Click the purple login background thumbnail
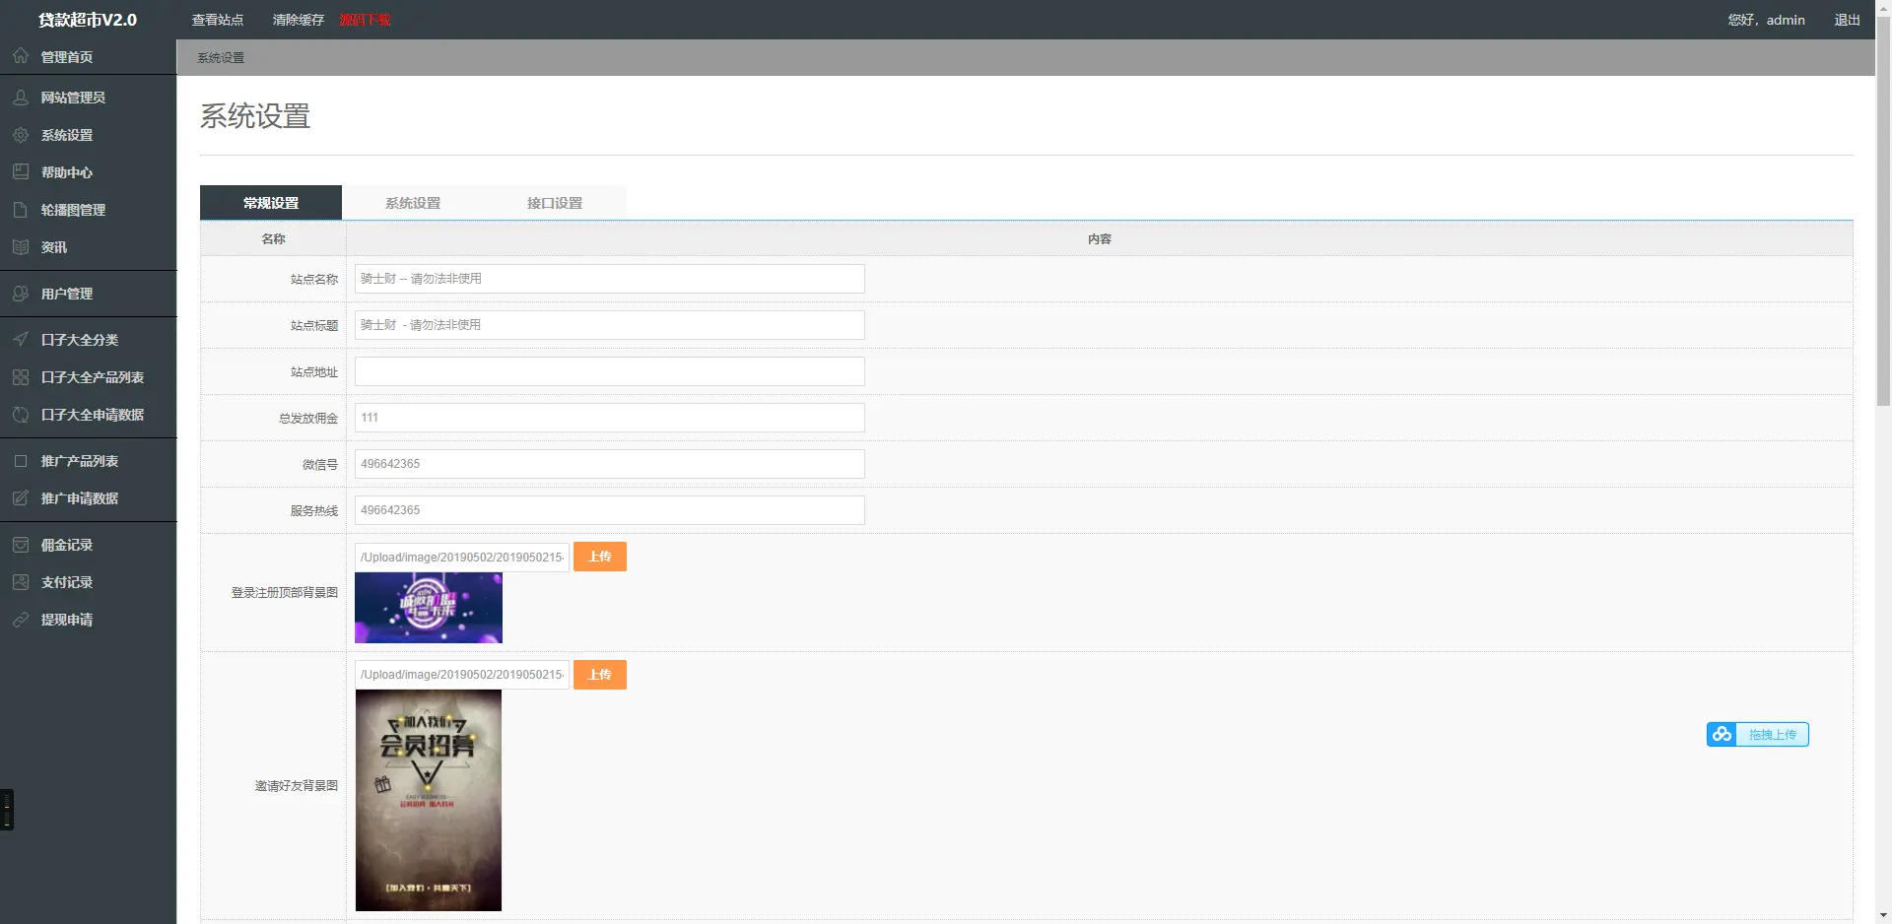 [429, 608]
